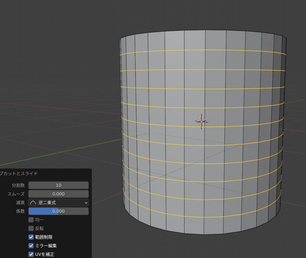Click the chevron arrow on 逆二乗式 dropdown
306x258 pixels.
coord(86,203)
